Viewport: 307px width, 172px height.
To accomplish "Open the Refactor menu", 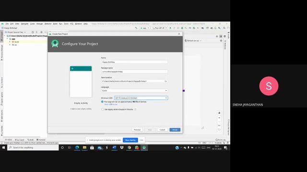I will [48, 24].
